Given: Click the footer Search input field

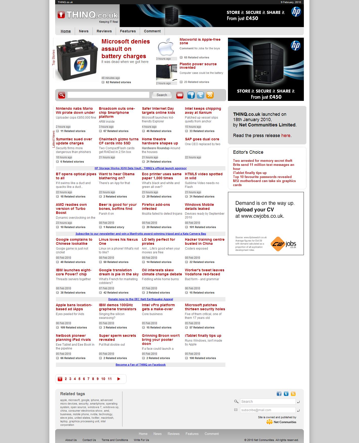Looking at the screenshot, I should tap(268, 402).
